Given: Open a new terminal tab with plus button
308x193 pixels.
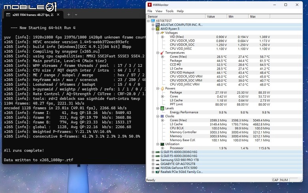Looking at the screenshot, I should (69, 15).
